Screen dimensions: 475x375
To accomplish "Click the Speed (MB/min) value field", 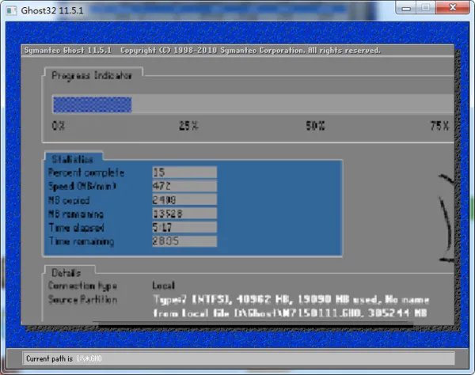I will coord(184,186).
